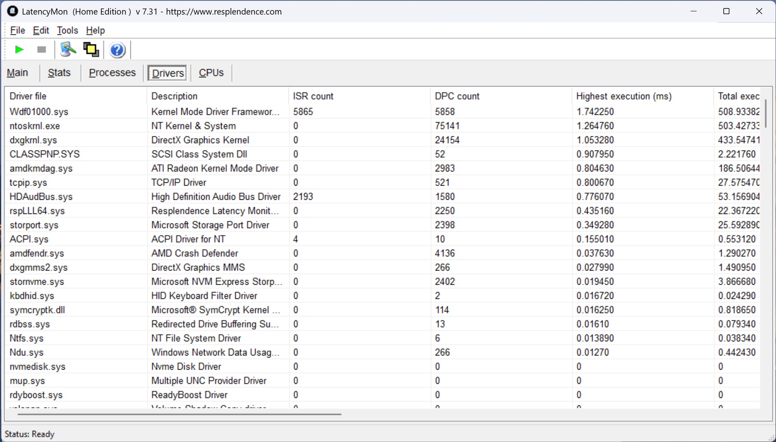This screenshot has width=776, height=442.
Task: Open the Edit menu
Action: tap(41, 30)
